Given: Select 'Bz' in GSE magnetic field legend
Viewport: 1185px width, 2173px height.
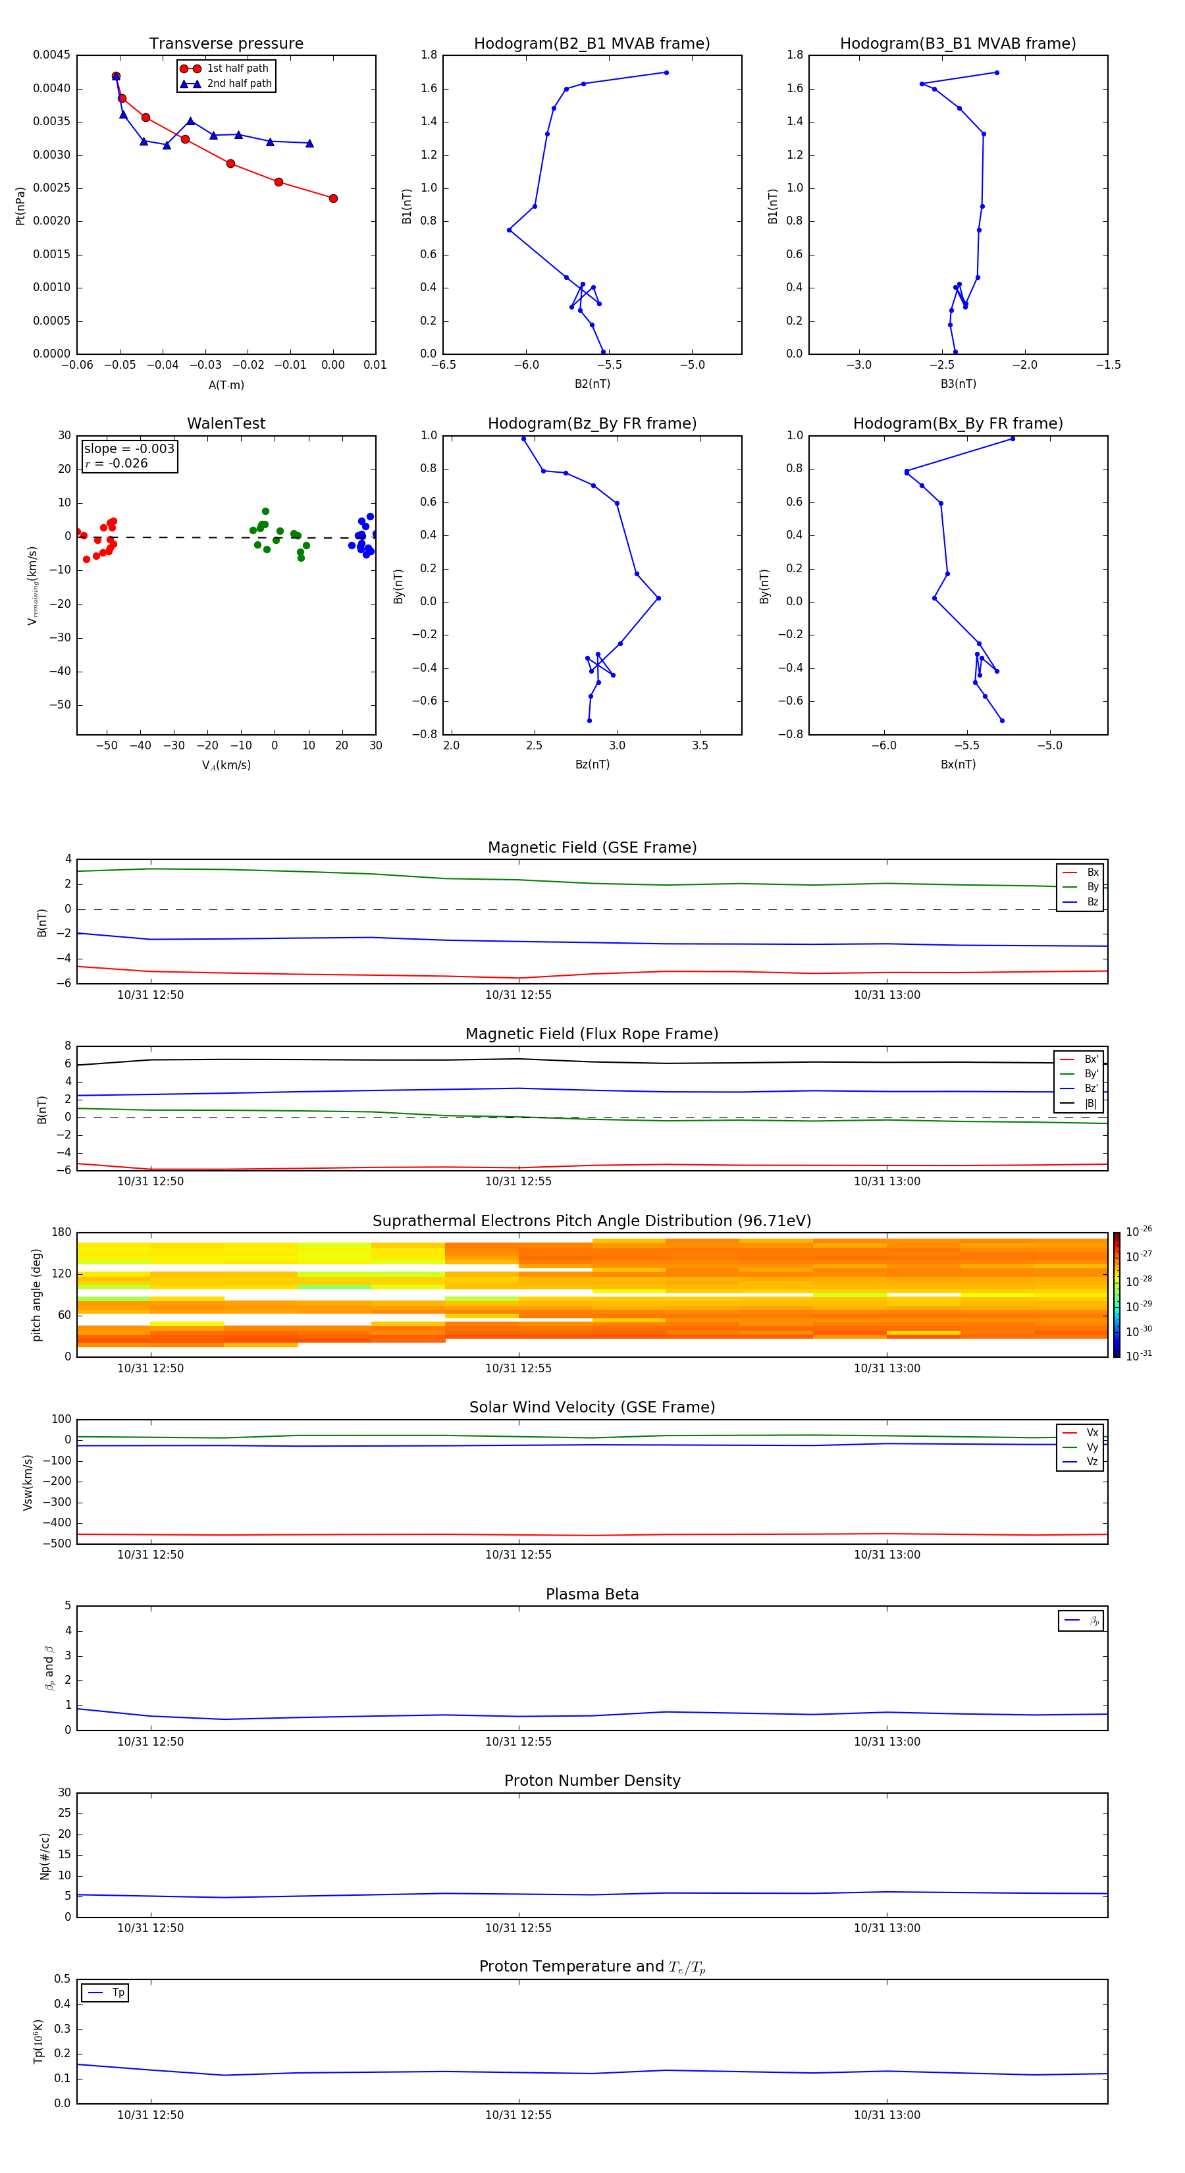Looking at the screenshot, I should coord(1080,901).
